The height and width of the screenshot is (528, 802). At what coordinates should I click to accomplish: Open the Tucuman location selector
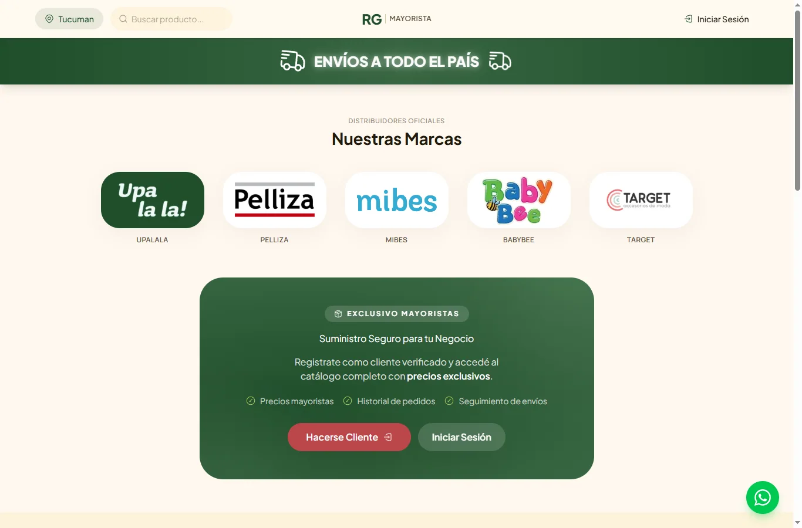pos(69,19)
